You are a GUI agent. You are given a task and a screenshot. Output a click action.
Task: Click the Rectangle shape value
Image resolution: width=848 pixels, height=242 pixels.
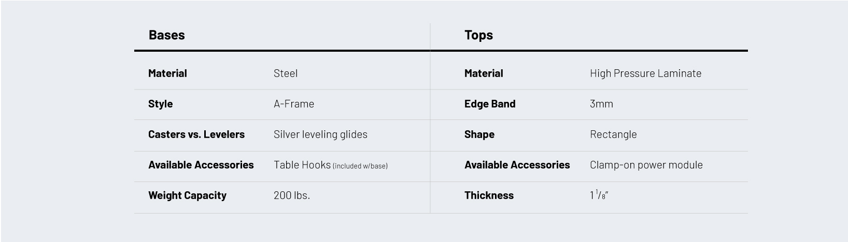[613, 134]
